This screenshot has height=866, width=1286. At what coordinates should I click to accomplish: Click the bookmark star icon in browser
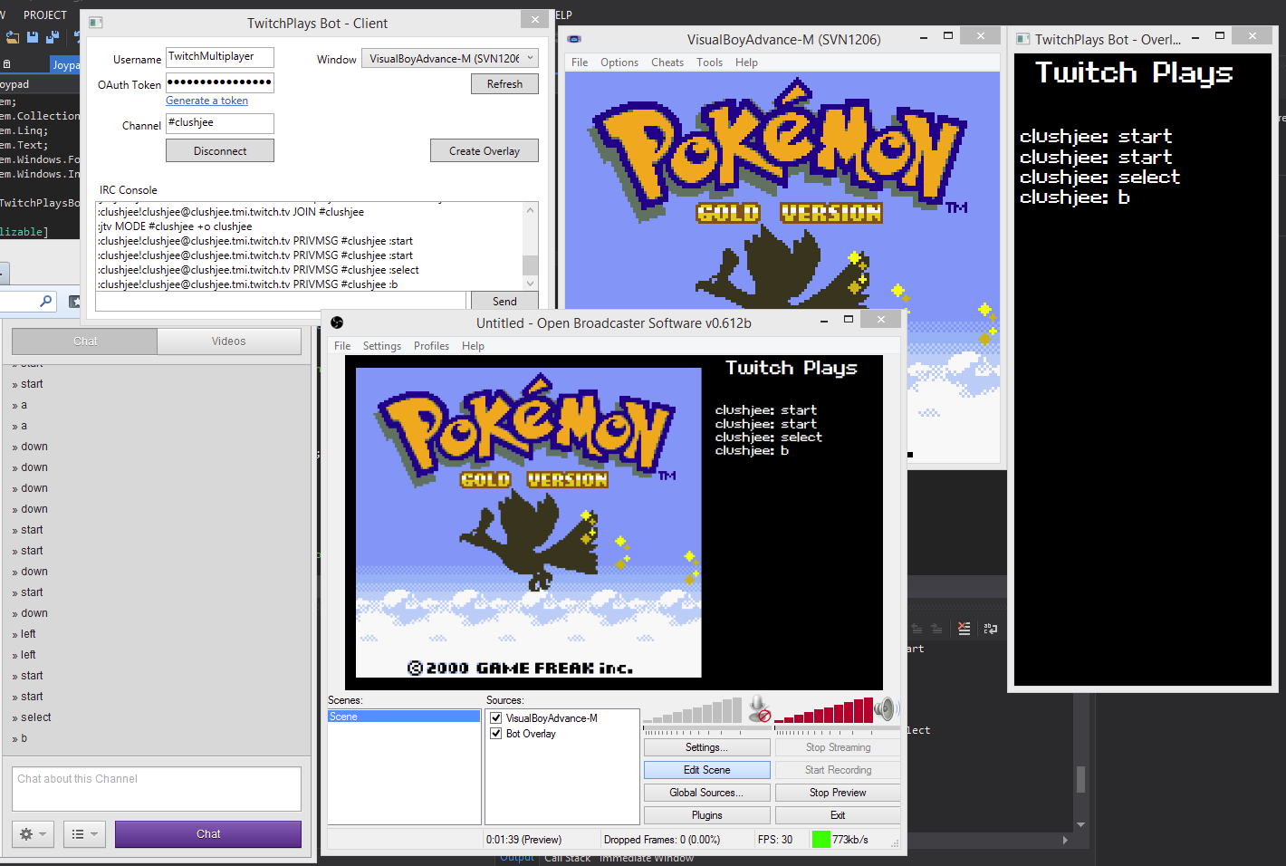pos(74,302)
